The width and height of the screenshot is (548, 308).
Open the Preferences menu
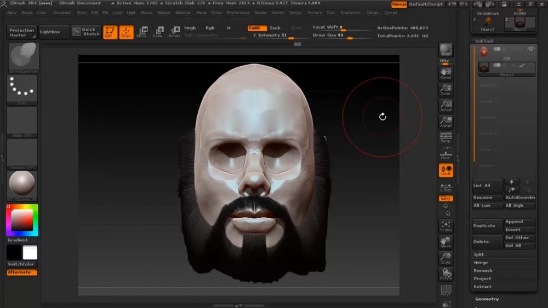[238, 13]
